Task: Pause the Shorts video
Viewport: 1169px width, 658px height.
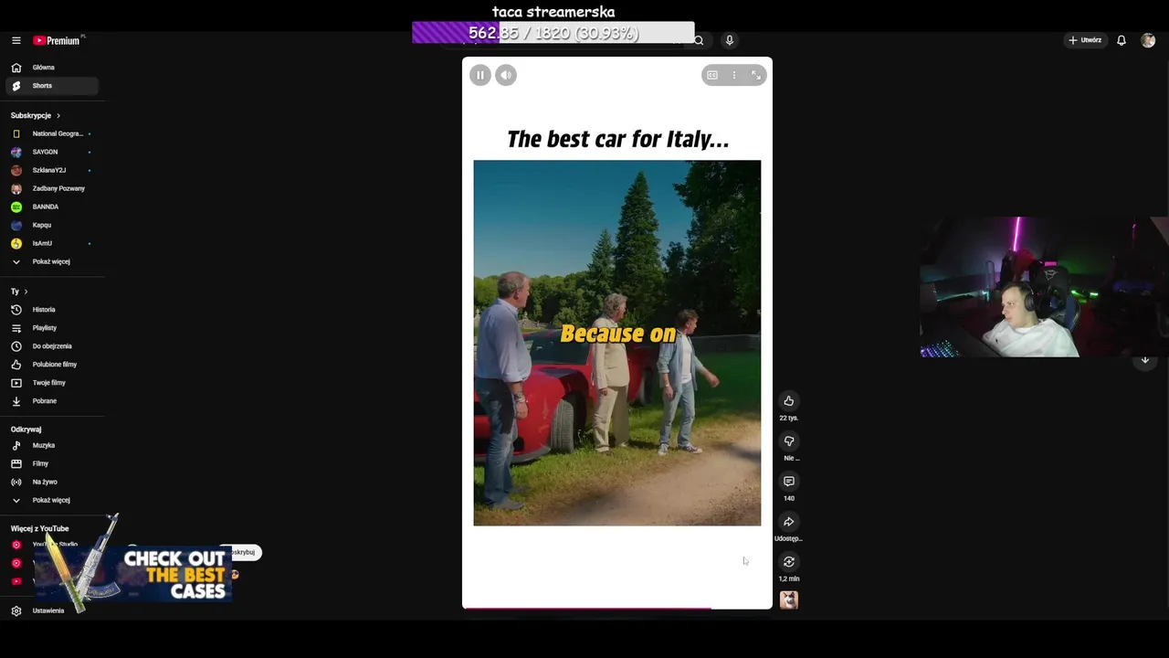Action: (480, 75)
